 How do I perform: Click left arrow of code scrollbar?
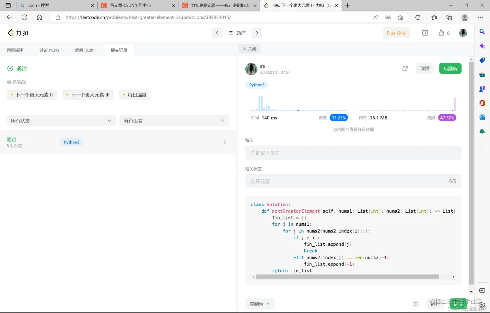(x=253, y=277)
